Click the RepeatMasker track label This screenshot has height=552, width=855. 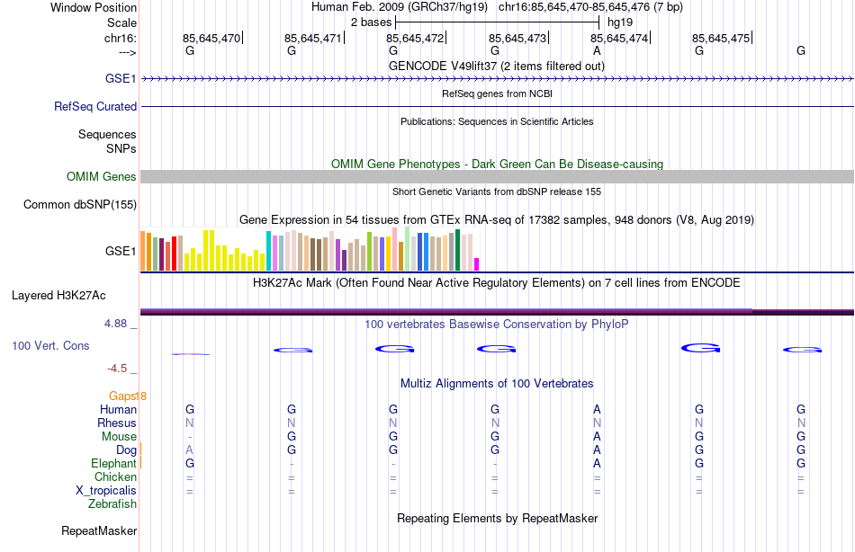point(99,530)
